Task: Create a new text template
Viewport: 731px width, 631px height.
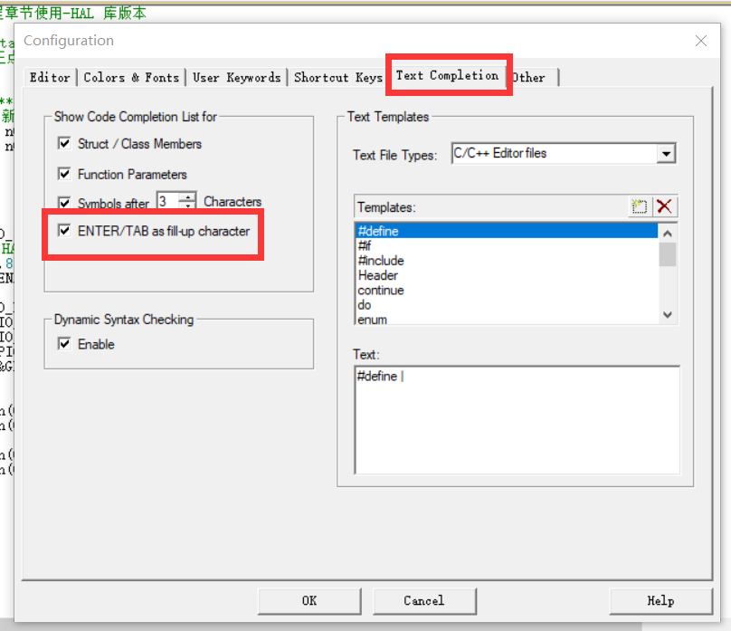Action: 639,206
